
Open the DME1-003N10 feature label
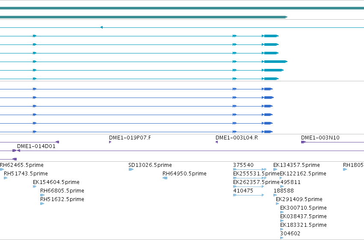(x=320, y=138)
